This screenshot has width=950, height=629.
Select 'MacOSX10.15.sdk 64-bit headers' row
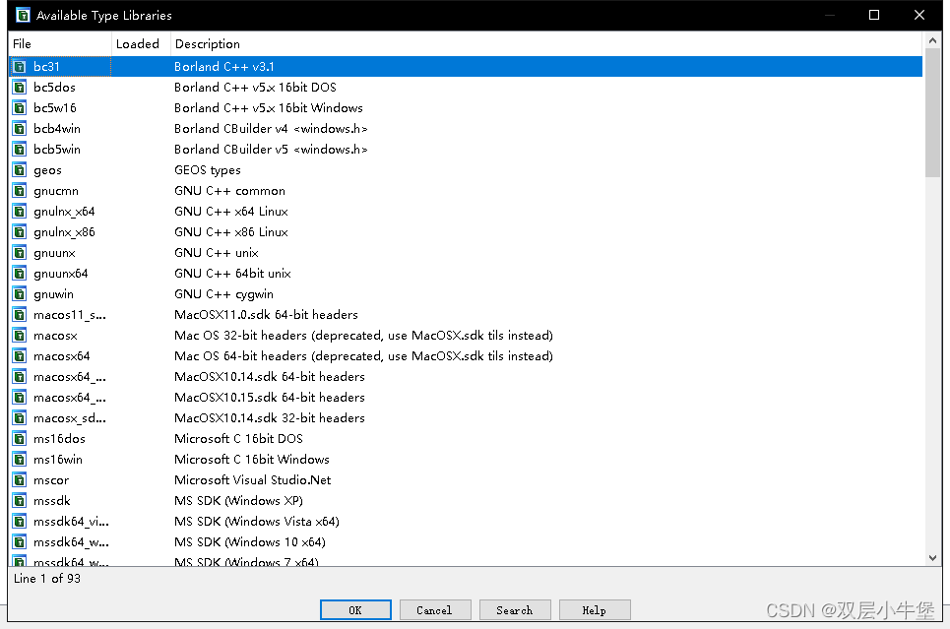[466, 398]
